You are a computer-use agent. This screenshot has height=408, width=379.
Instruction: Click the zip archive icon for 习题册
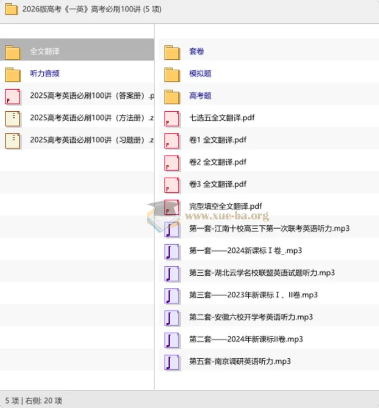coord(13,141)
